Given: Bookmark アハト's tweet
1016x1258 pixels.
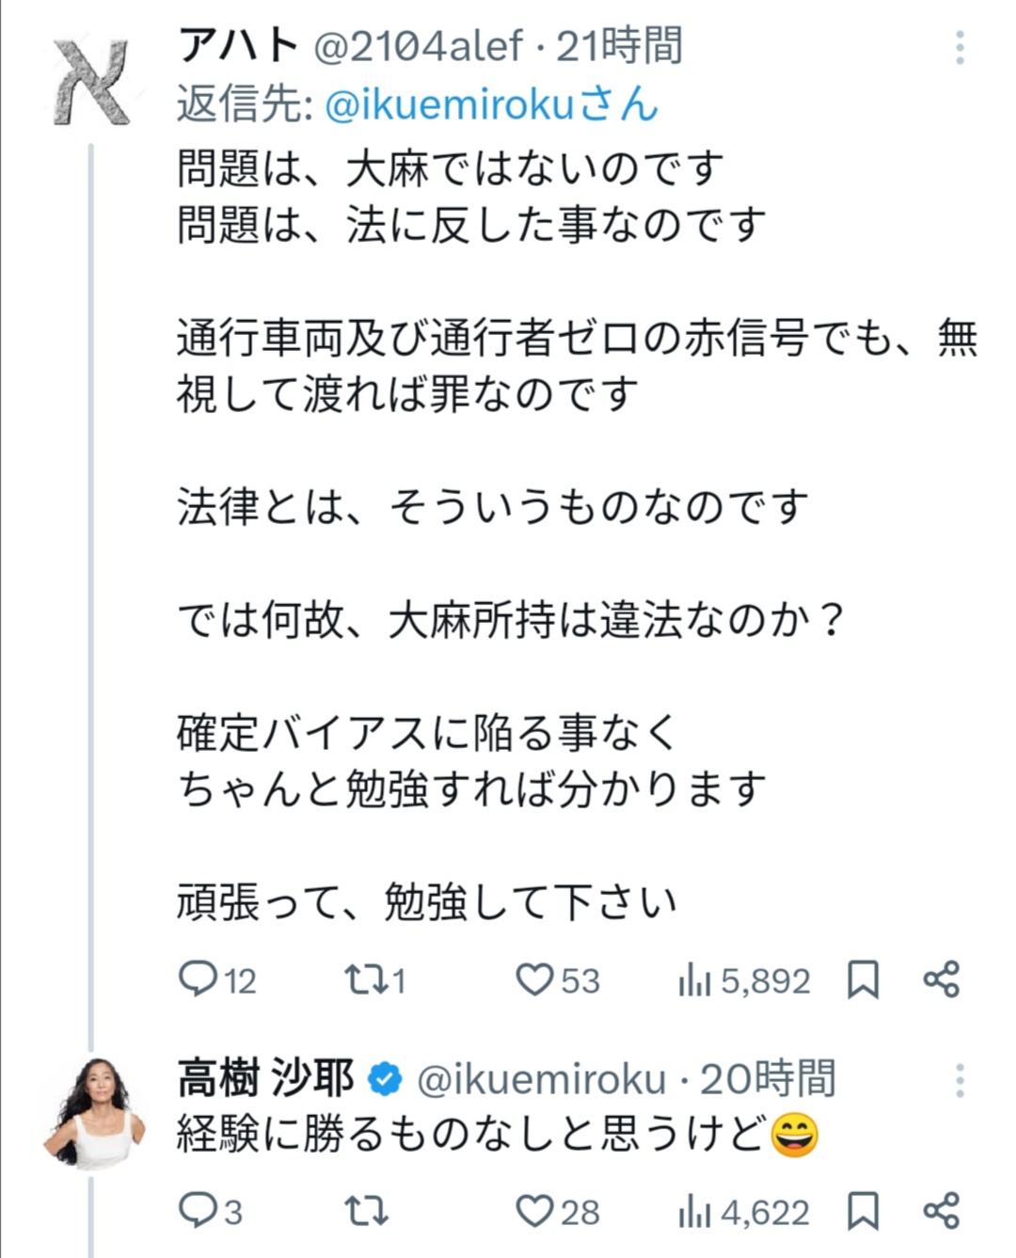Looking at the screenshot, I should coord(863,979).
